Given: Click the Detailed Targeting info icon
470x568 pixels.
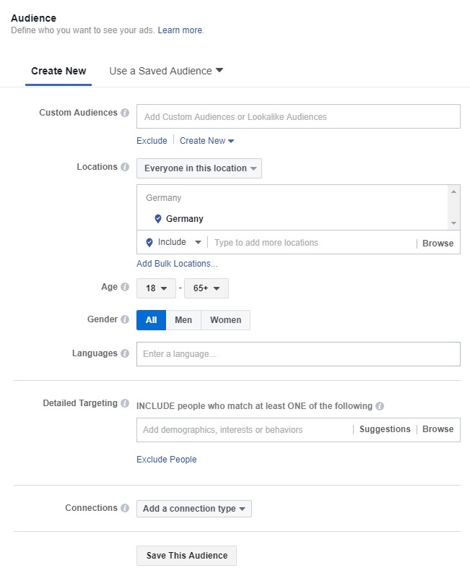Looking at the screenshot, I should (x=125, y=403).
